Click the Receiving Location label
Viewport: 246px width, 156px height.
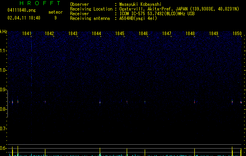click(91, 9)
